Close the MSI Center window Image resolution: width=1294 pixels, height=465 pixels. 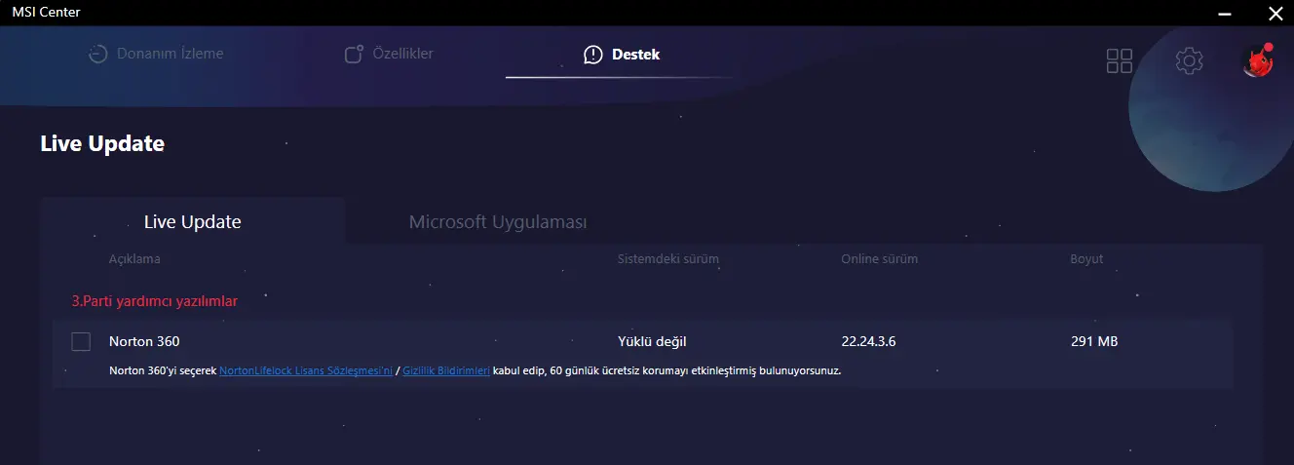(1275, 12)
